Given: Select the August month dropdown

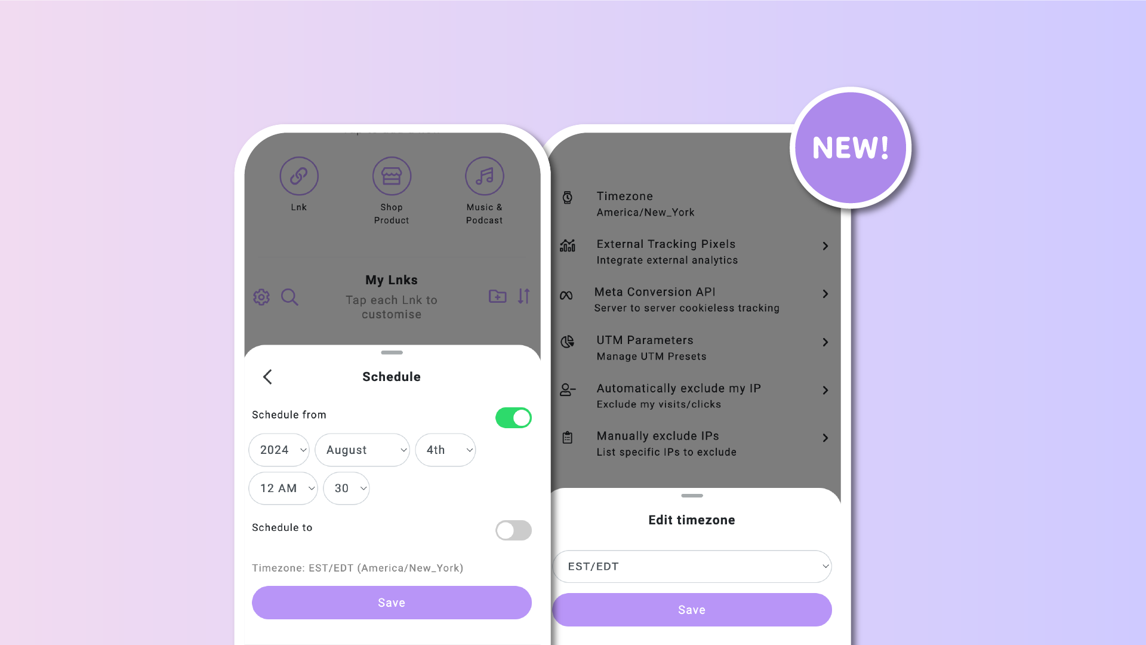Looking at the screenshot, I should pos(361,450).
